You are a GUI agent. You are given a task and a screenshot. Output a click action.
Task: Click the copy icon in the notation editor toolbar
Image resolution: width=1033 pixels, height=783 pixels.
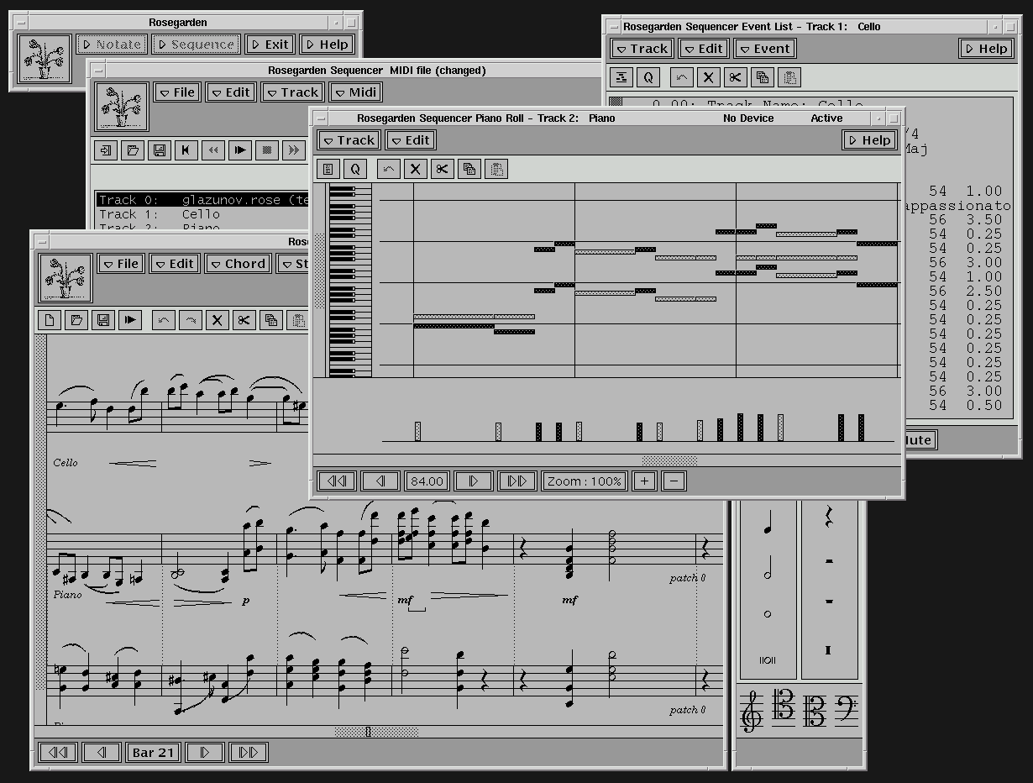point(271,319)
